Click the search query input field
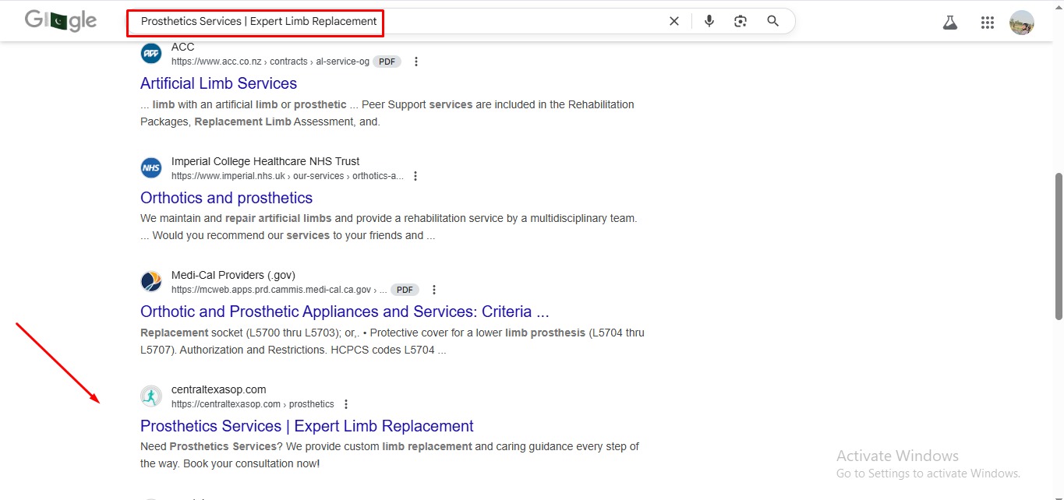 pos(468,21)
